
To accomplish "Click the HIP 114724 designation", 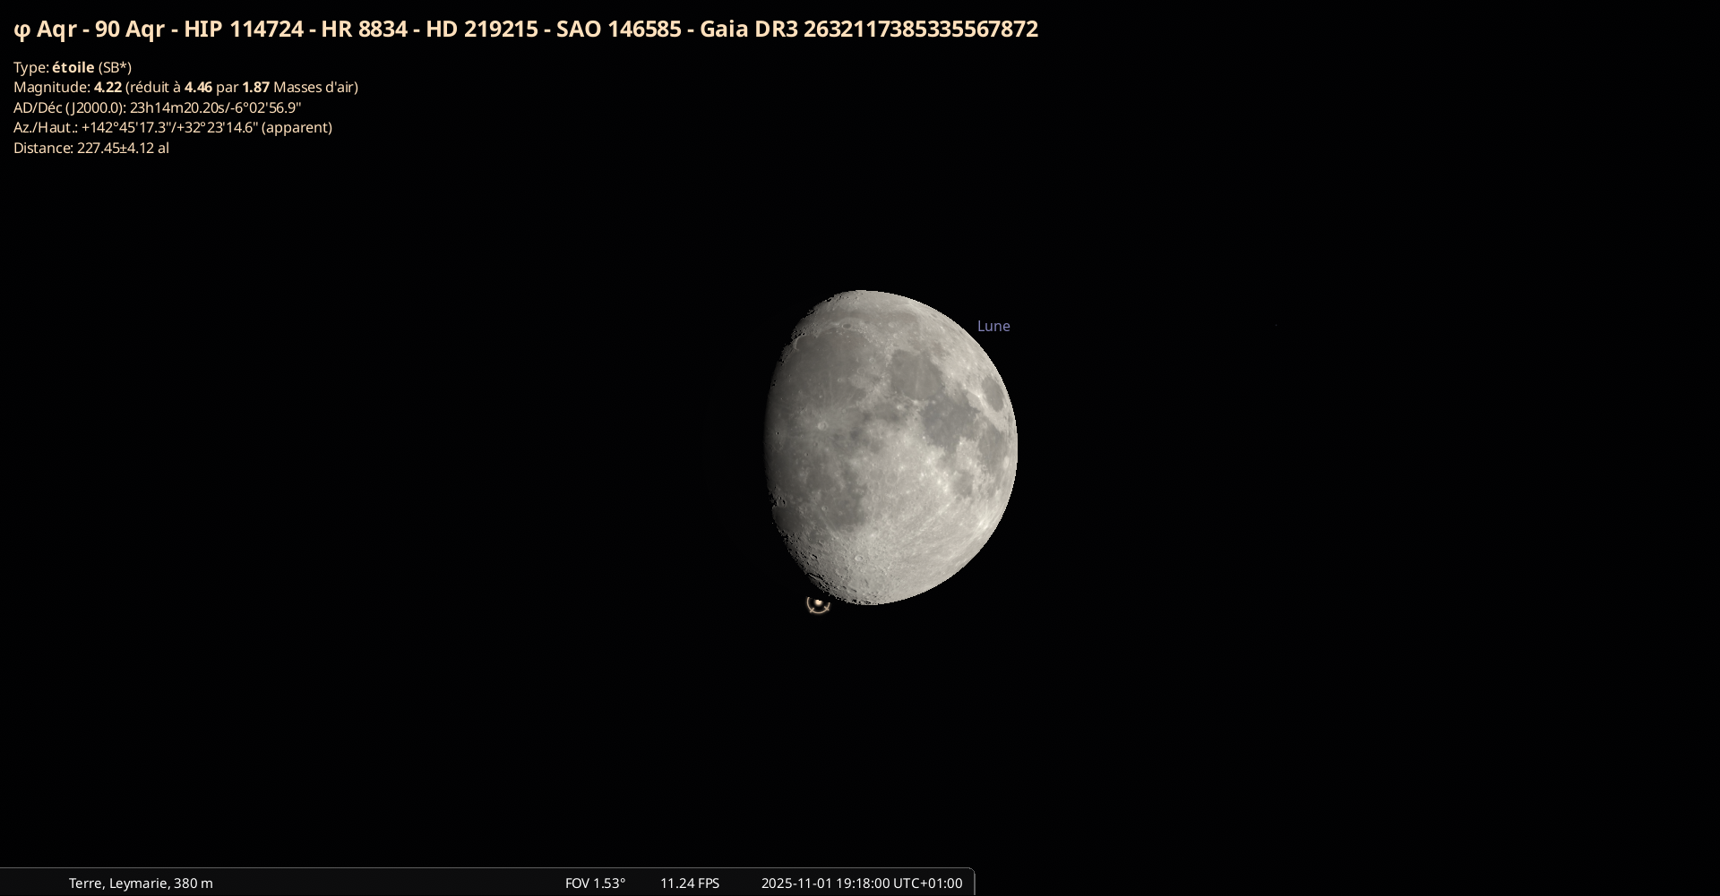I will [244, 30].
